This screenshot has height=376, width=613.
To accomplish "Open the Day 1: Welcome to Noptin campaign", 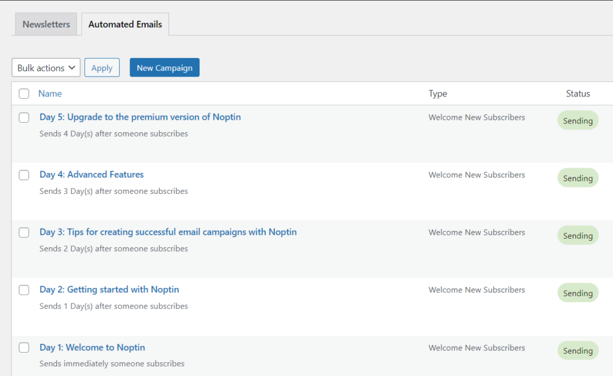I will point(92,347).
